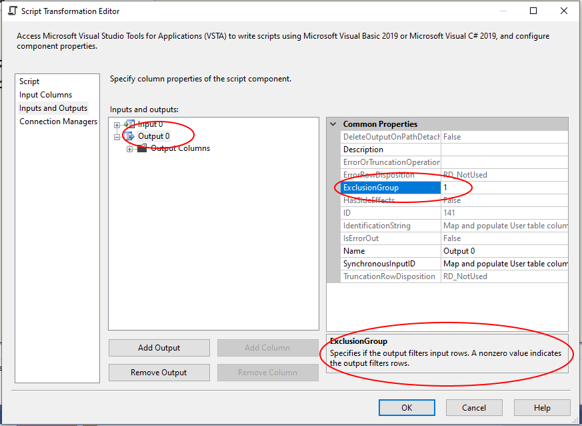582x426 pixels.
Task: Click the False value for DeleteOutputOnPathDetach
Action: point(505,137)
